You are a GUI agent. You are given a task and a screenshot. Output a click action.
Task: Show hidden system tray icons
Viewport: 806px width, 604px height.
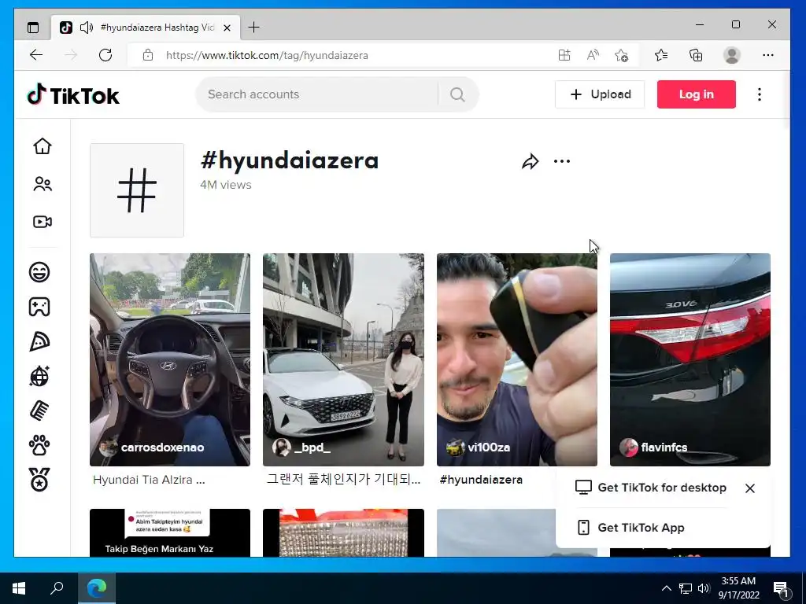tap(666, 588)
